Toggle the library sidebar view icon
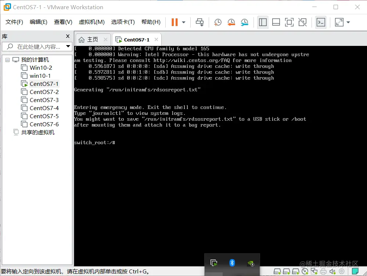 click(x=263, y=22)
